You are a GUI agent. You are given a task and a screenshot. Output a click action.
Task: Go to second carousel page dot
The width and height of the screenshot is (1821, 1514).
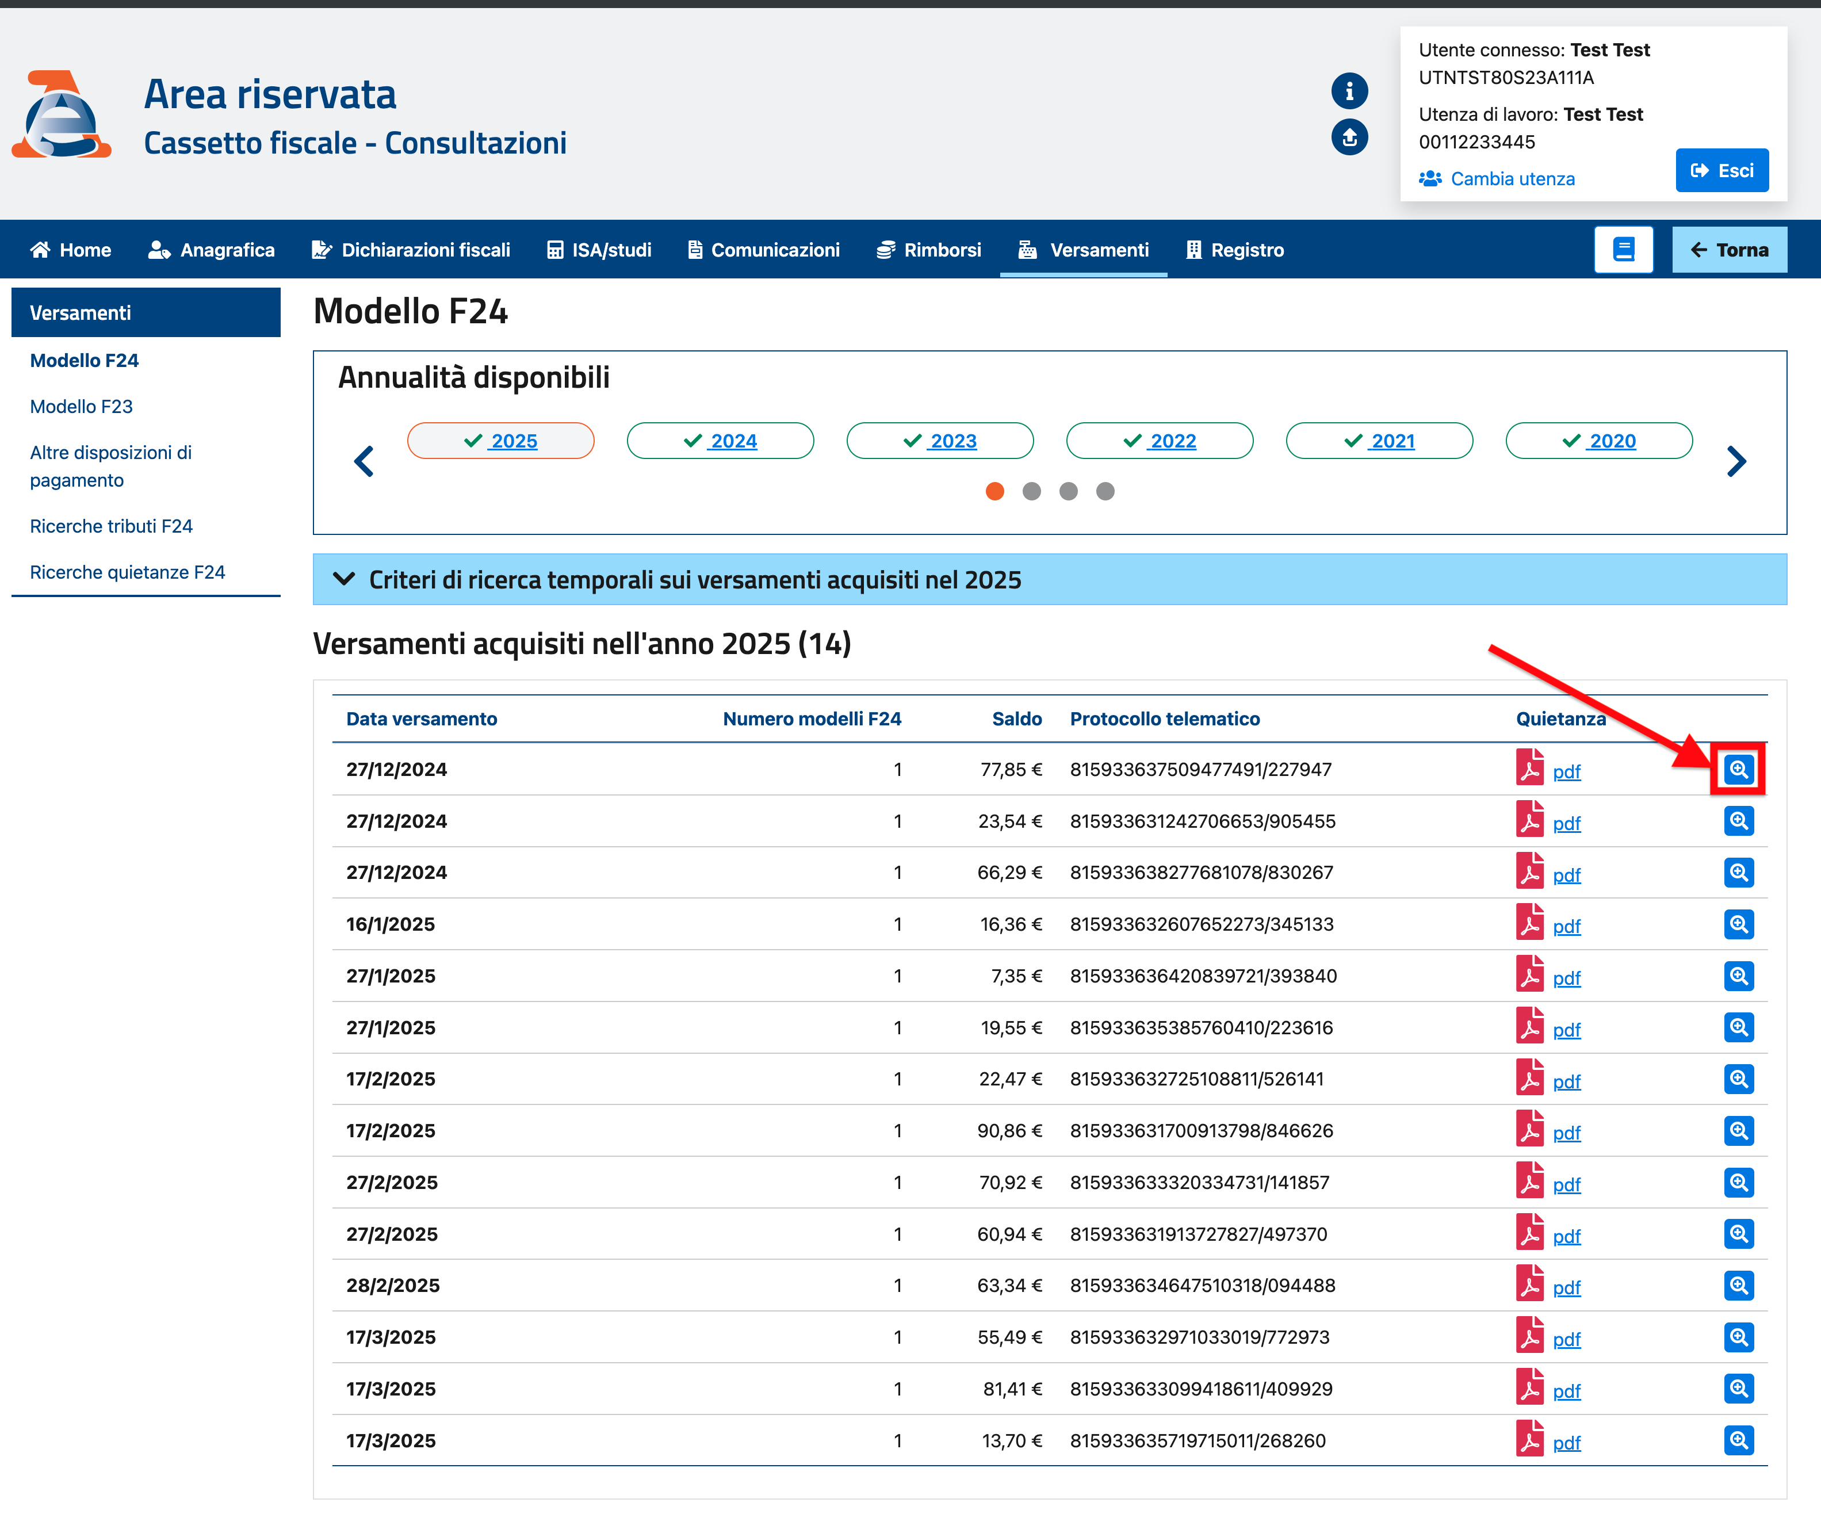click(x=1032, y=492)
